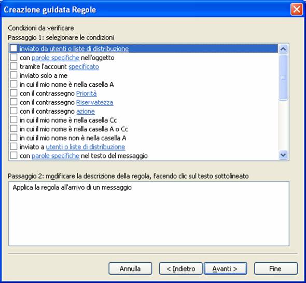Click the conditions list scrollbar thumb

coord(283,77)
